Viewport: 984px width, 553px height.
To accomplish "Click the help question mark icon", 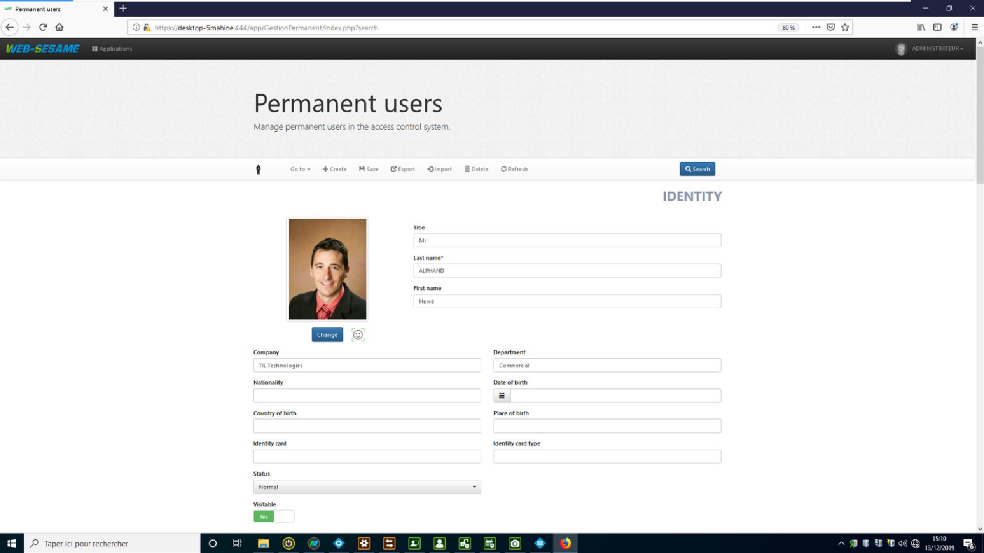I will click(900, 49).
